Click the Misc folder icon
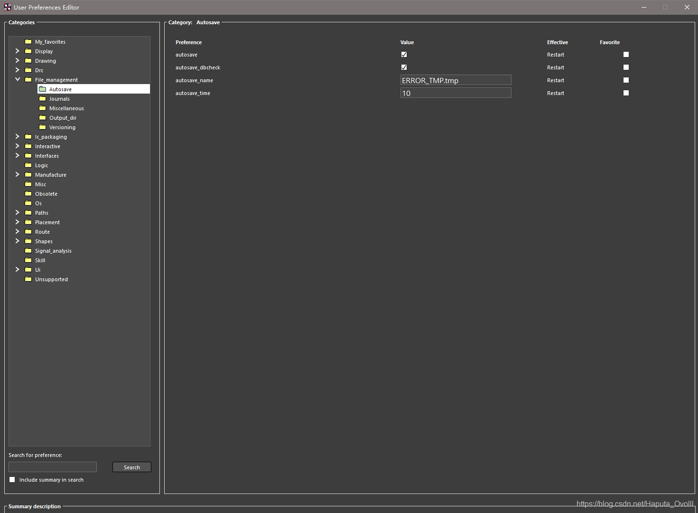 (x=28, y=184)
